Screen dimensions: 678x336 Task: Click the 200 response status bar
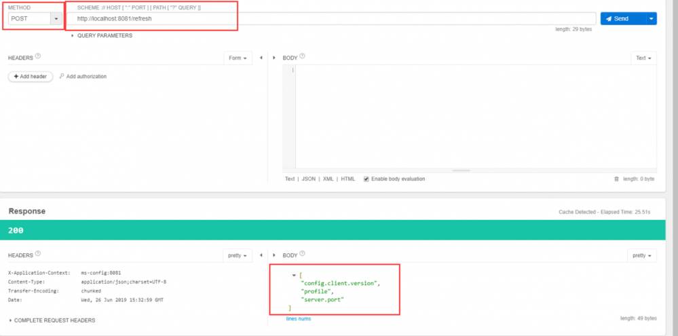tap(332, 231)
